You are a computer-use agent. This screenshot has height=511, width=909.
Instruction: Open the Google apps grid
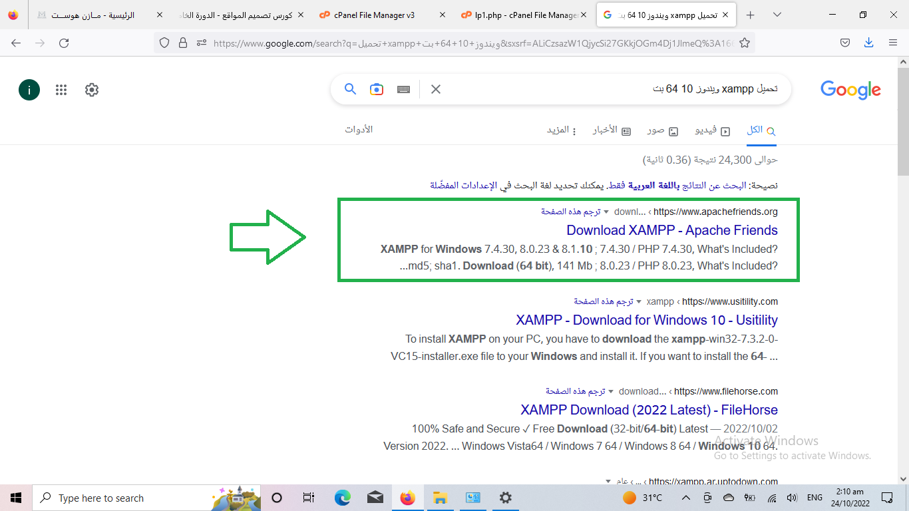(61, 90)
